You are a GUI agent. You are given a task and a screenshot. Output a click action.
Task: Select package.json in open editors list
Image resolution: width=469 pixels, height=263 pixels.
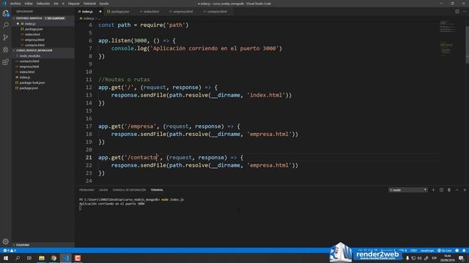[43, 29]
